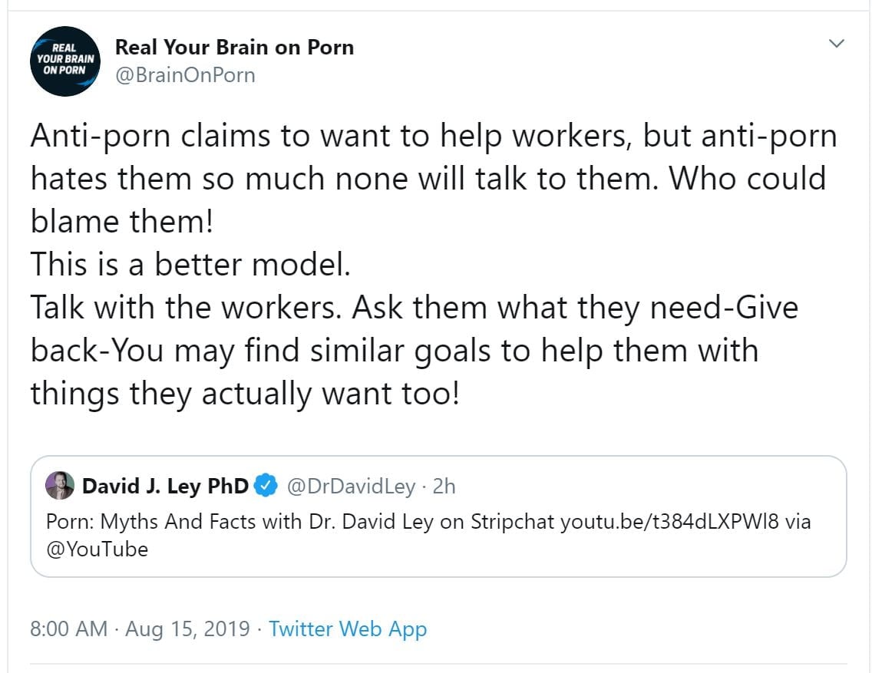882x673 pixels.
Task: Open the Real Your Brain on Porn profile name
Action: [x=234, y=48]
